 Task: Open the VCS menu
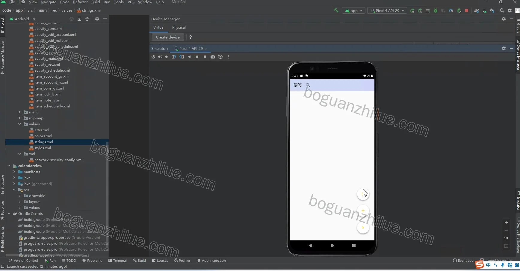coord(131,2)
